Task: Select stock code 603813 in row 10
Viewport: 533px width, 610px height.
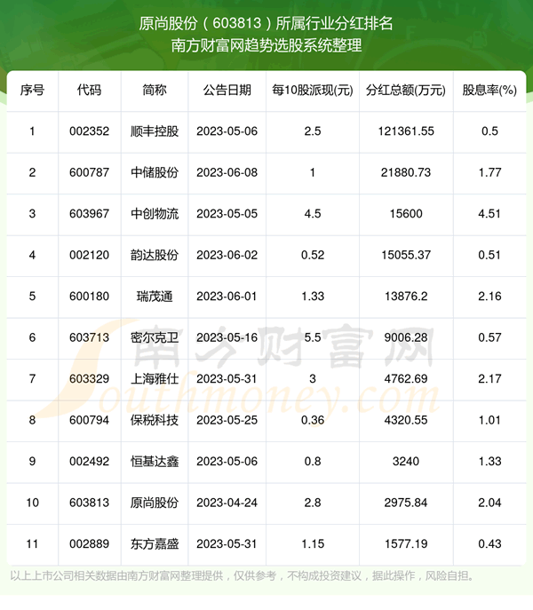Action: [89, 503]
